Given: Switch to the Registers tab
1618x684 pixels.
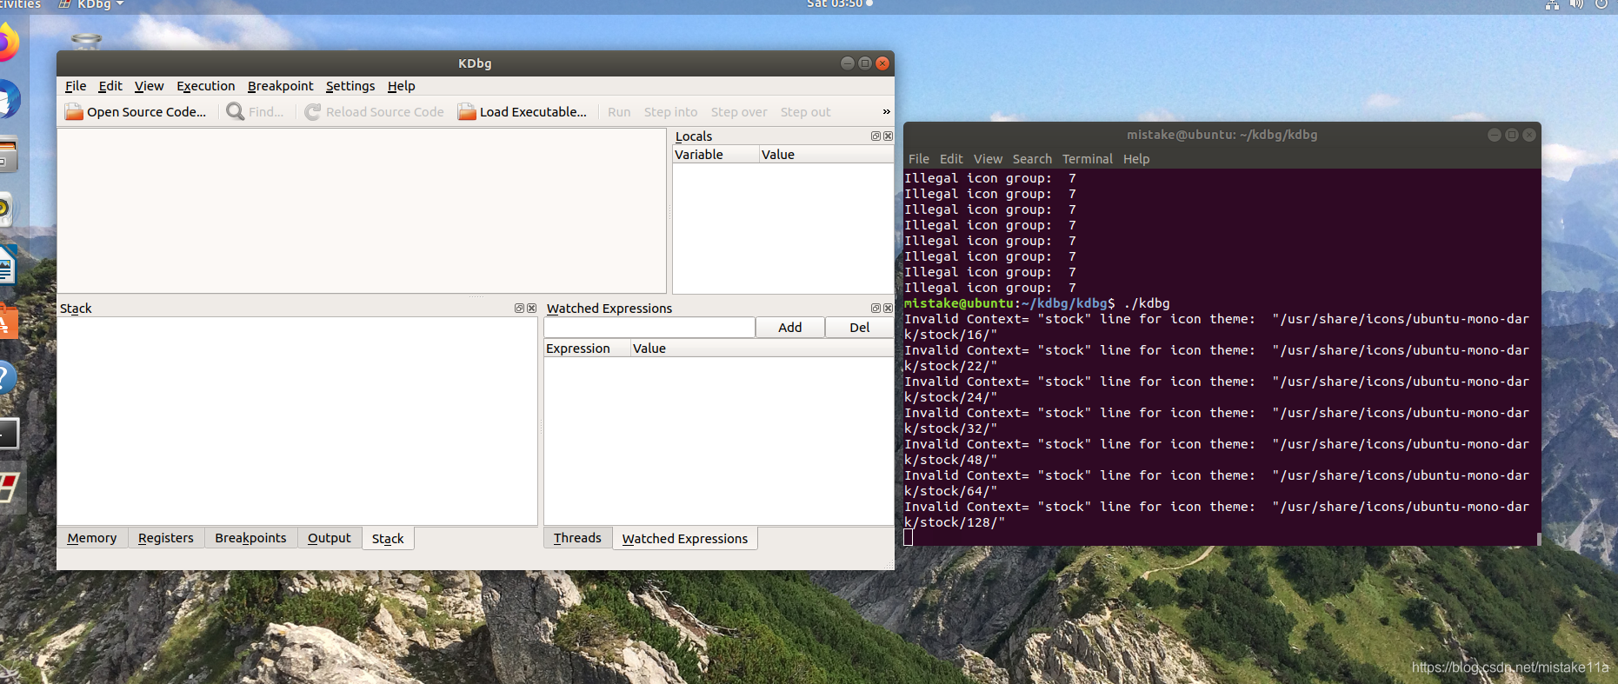Looking at the screenshot, I should click(x=165, y=538).
